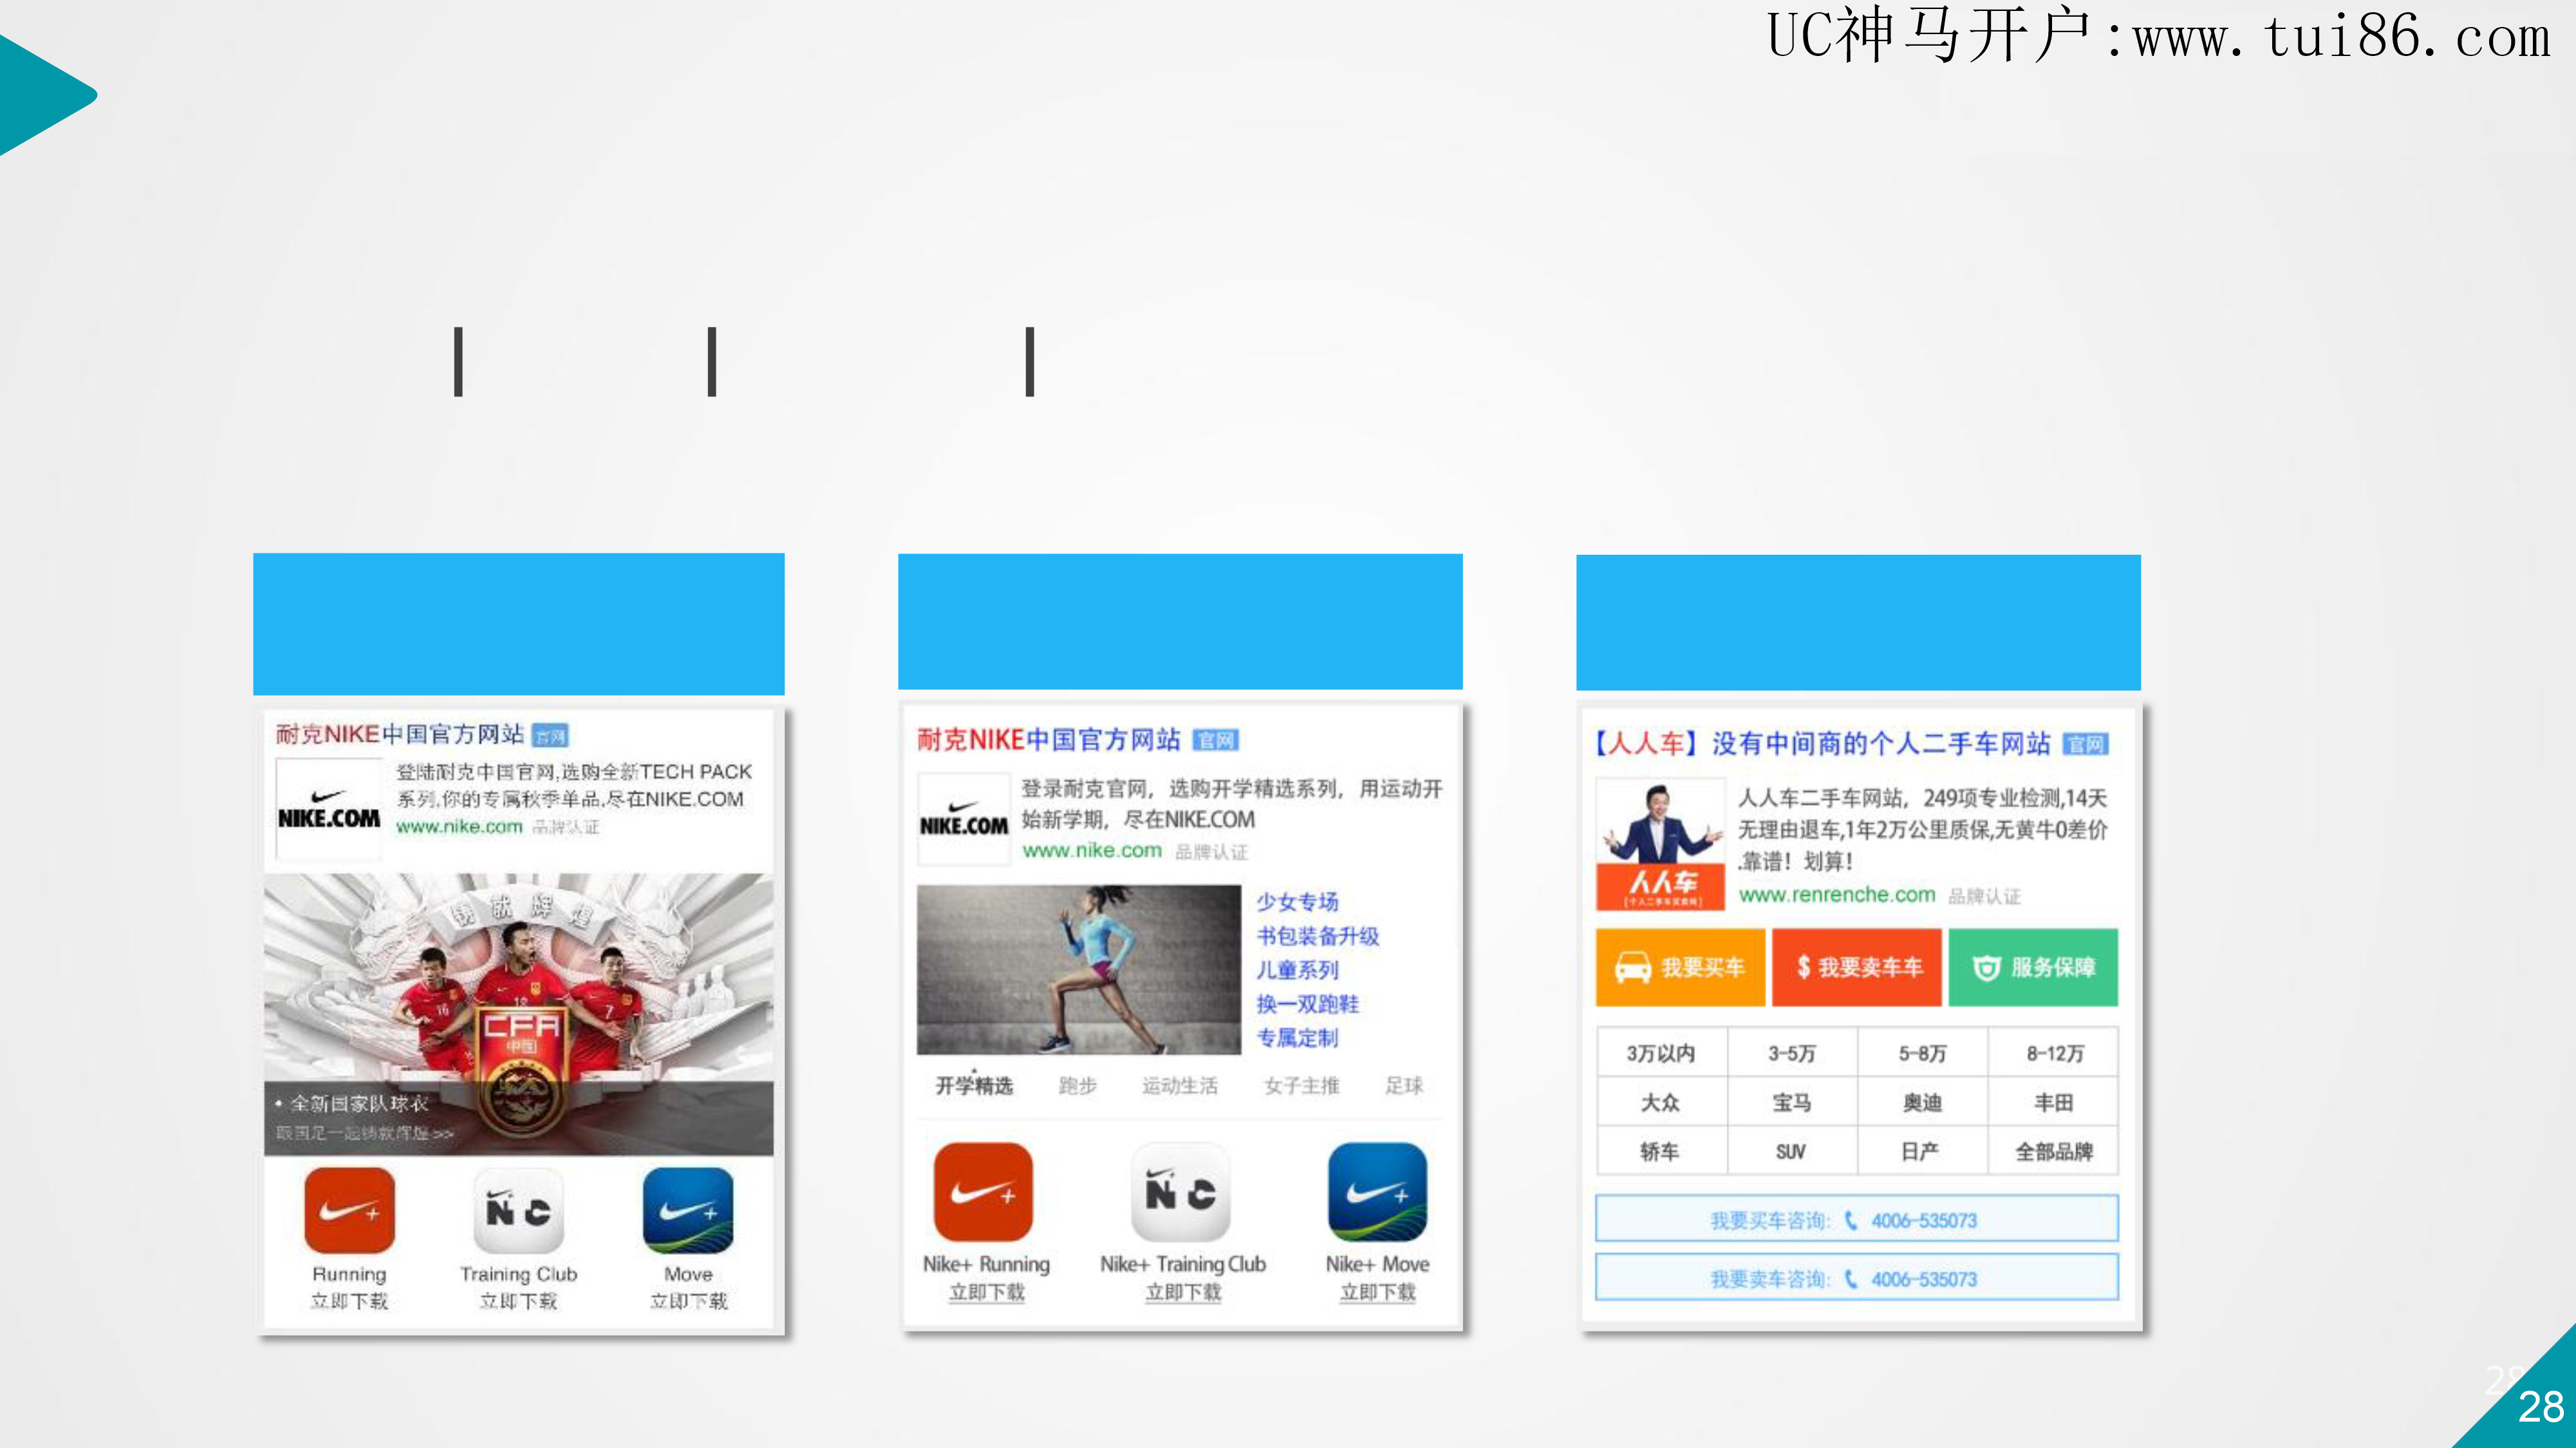The height and width of the screenshot is (1448, 2576).
Task: Open the 运动生活 tab
Action: click(x=1180, y=1086)
